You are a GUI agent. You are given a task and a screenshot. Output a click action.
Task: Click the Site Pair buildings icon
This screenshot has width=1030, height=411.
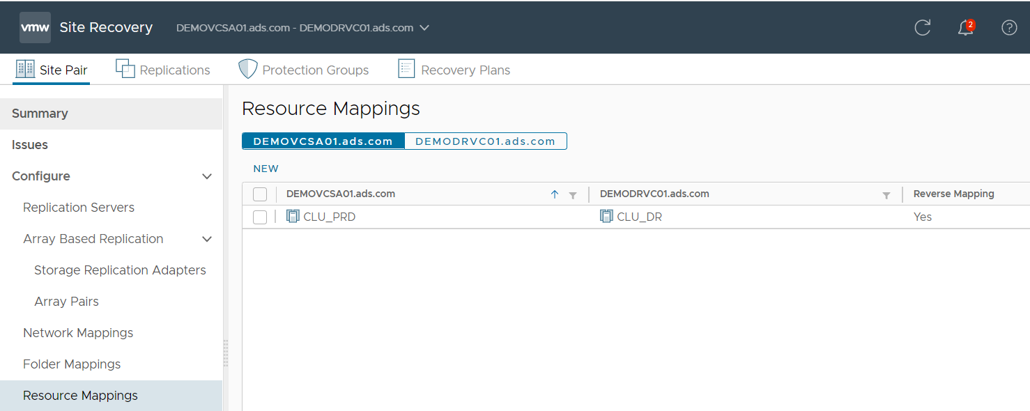(25, 69)
